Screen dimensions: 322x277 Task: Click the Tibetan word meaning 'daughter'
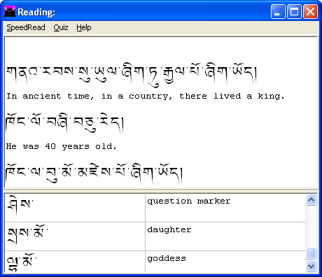click(27, 234)
